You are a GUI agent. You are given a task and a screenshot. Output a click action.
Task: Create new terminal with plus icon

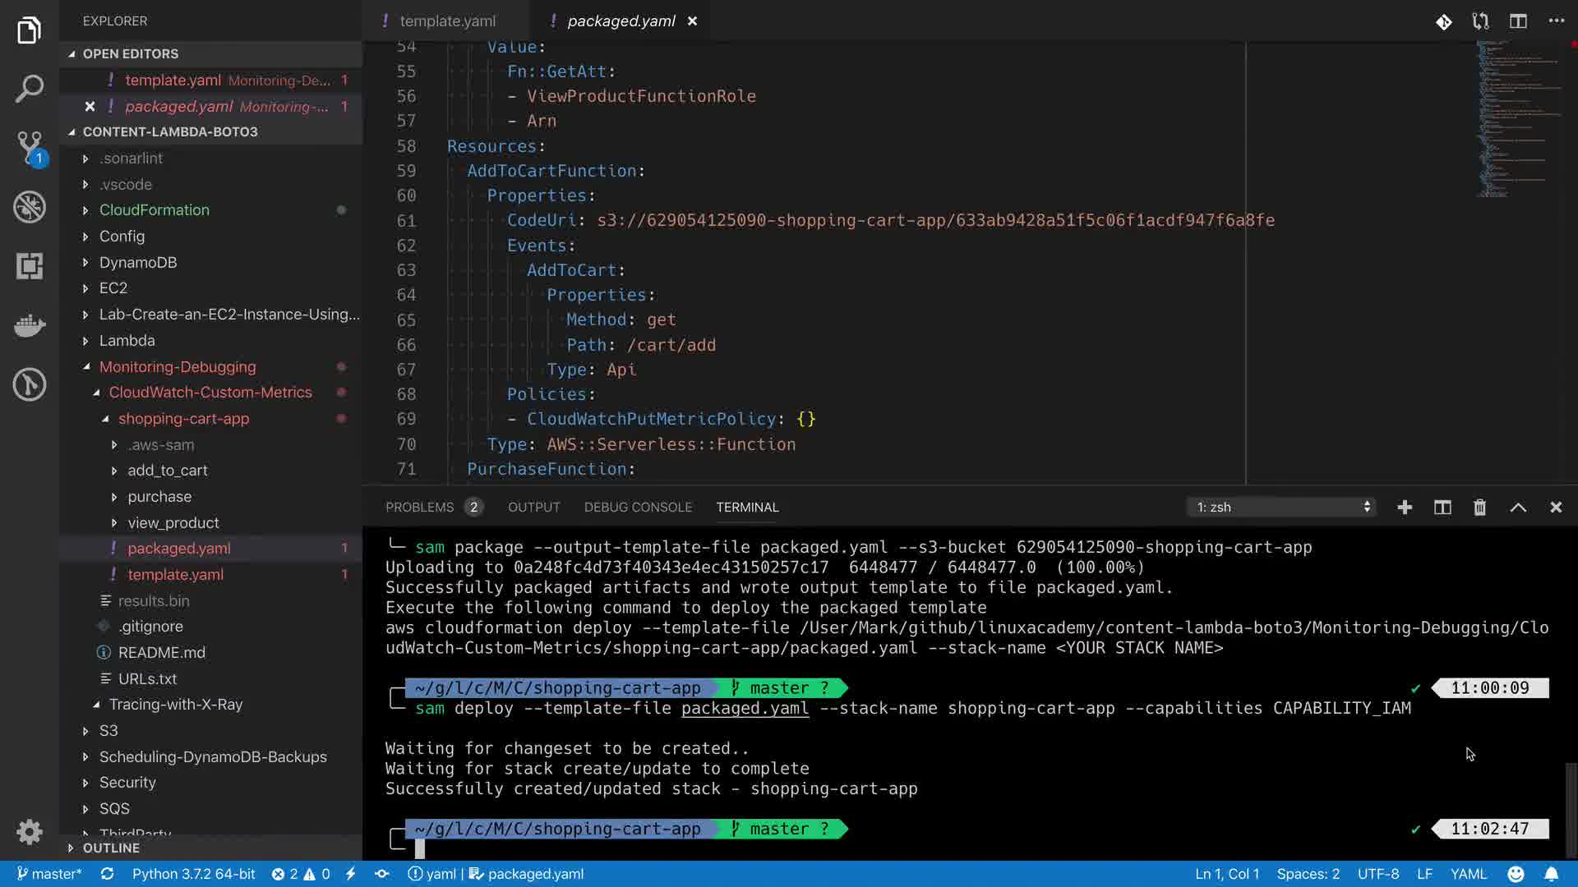tap(1405, 508)
